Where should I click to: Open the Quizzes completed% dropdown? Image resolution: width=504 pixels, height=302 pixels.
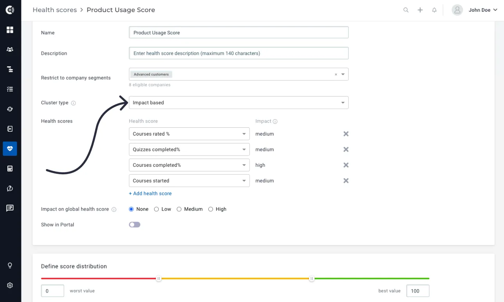tap(189, 149)
